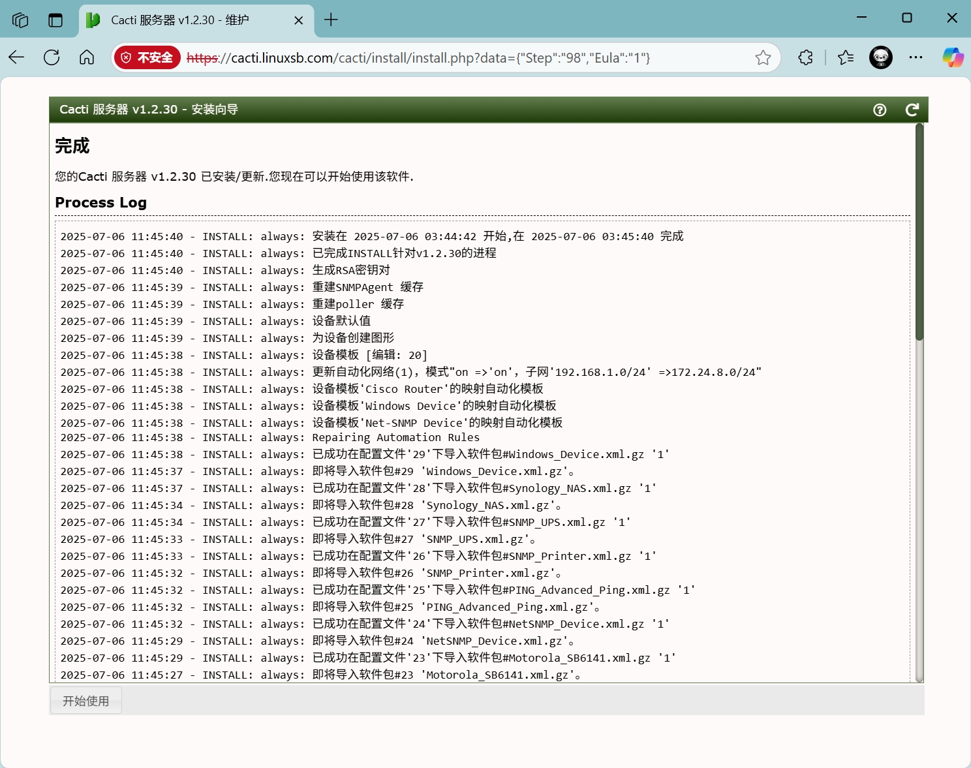Go back with the browser back arrow
Image resolution: width=971 pixels, height=768 pixels.
[x=16, y=57]
